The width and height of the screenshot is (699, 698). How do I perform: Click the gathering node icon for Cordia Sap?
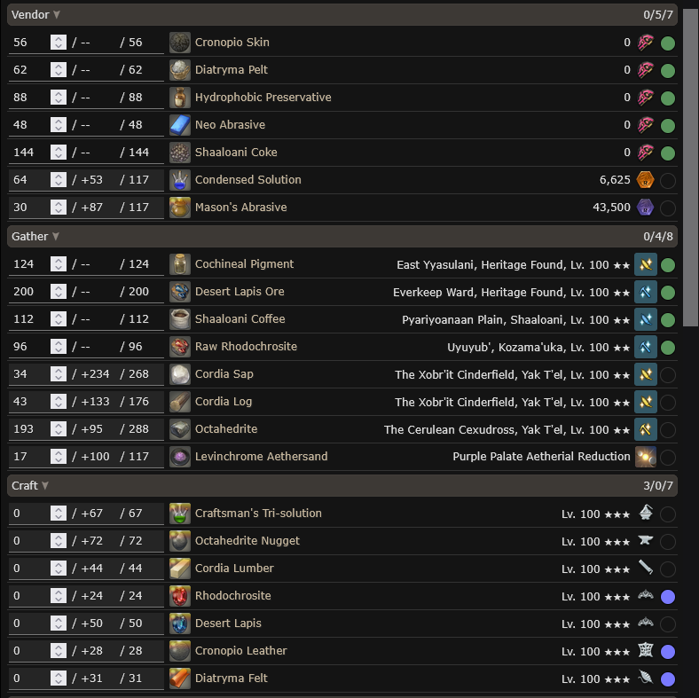tap(646, 375)
